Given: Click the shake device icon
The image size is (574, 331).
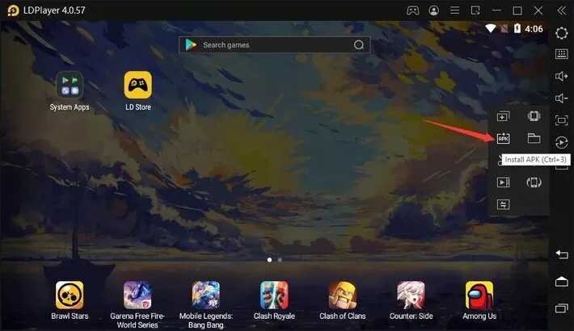Looking at the screenshot, I should 534,116.
